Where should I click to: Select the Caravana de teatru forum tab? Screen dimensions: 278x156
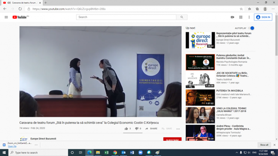[22, 3]
